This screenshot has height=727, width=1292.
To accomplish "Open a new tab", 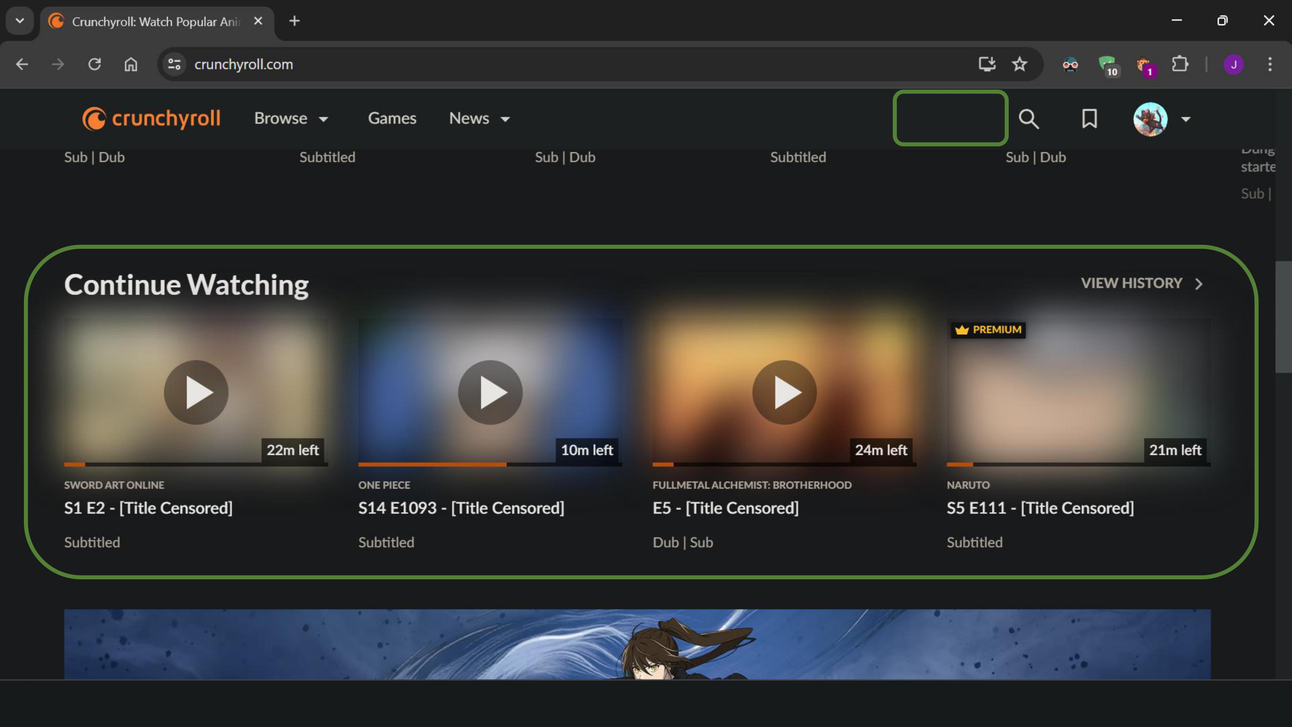I will (294, 21).
